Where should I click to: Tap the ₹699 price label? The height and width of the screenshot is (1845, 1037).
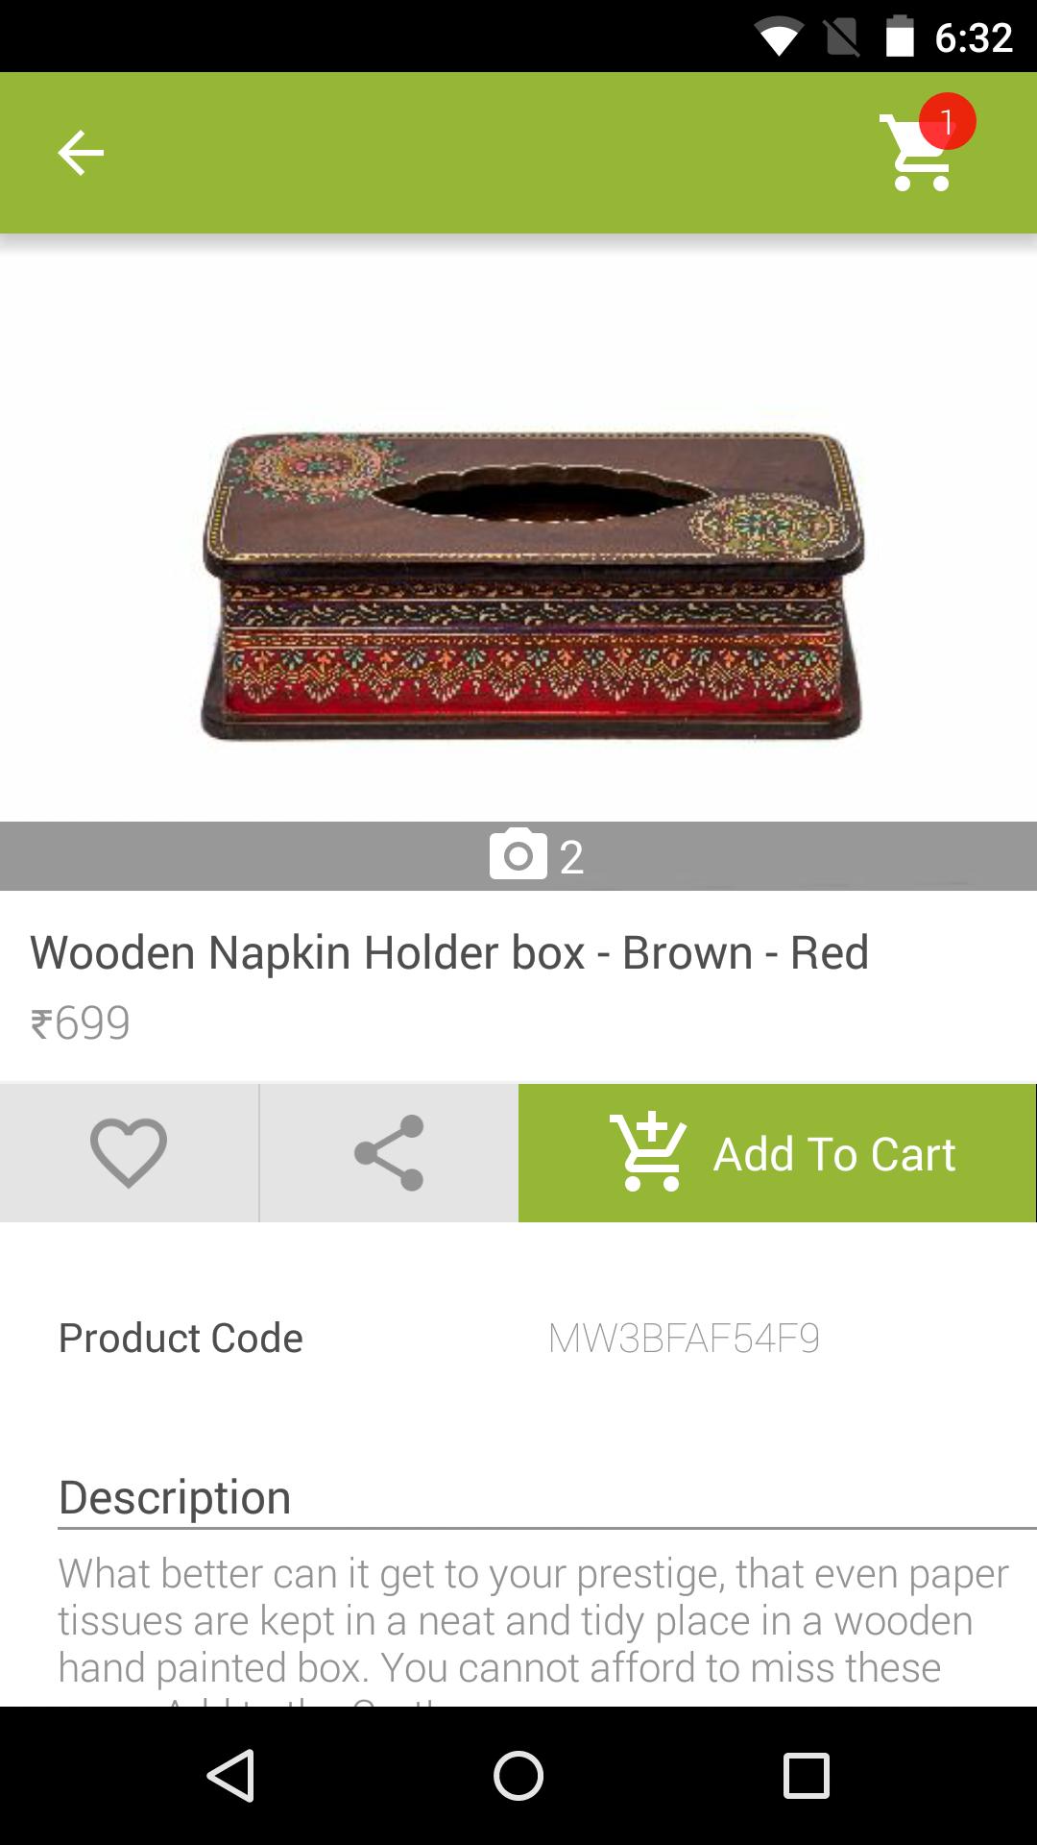tap(81, 1022)
